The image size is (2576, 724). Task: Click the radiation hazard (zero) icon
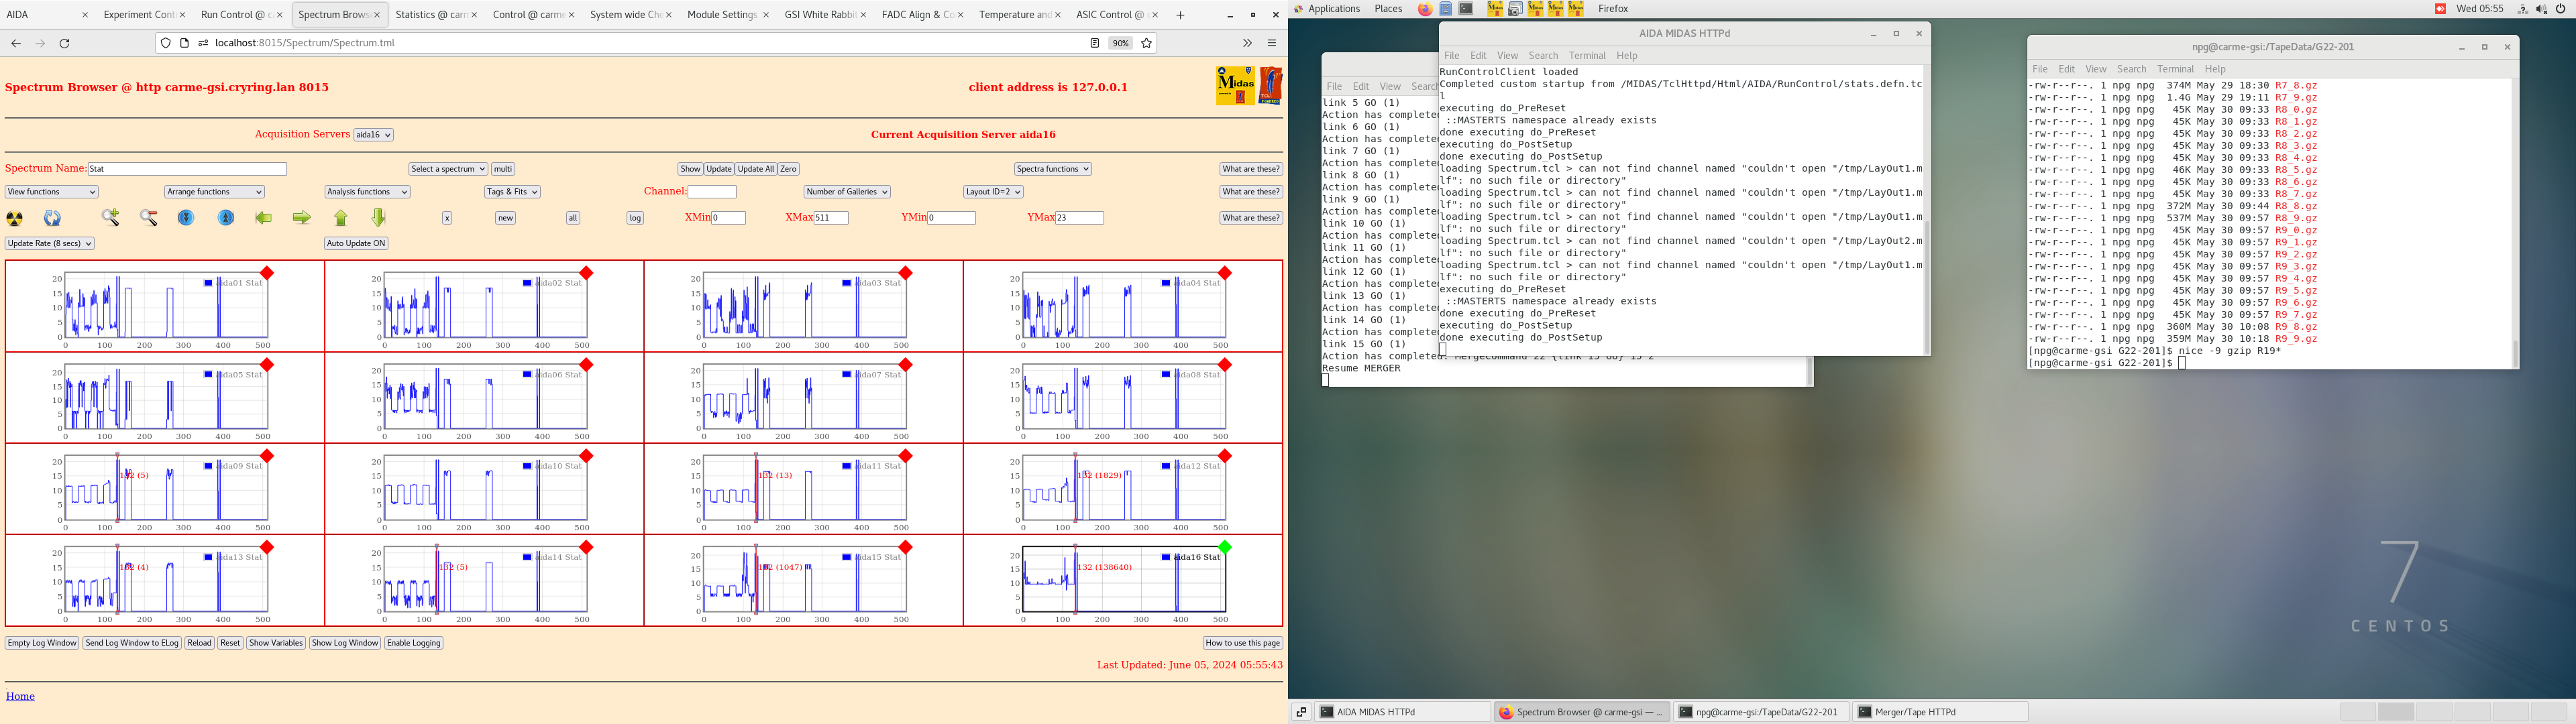tap(15, 218)
